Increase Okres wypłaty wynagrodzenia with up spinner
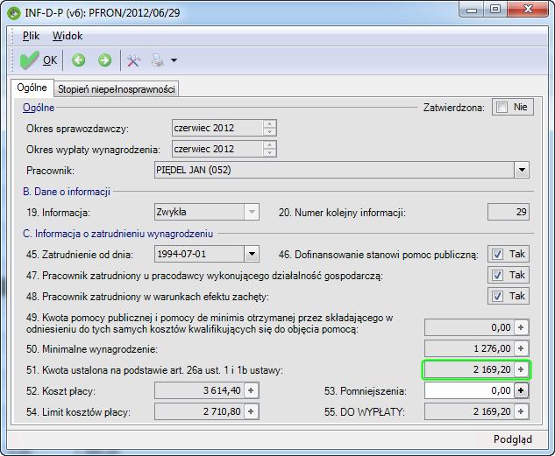The width and height of the screenshot is (555, 456). [270, 145]
